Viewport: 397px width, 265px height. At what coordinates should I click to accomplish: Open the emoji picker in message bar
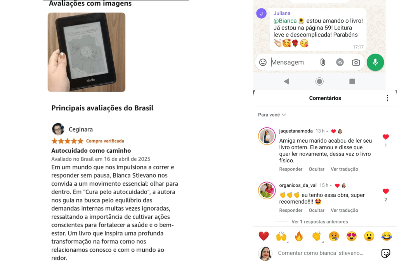click(x=263, y=62)
